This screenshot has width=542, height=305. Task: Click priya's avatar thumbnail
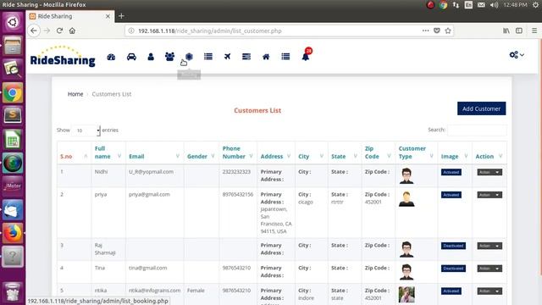[406, 199]
